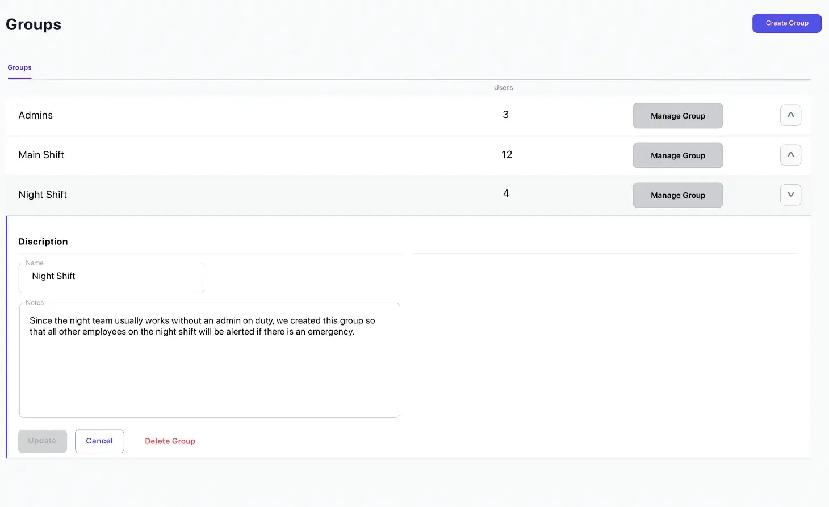The width and height of the screenshot is (829, 507).
Task: Click the Create Group button
Action: (786, 23)
